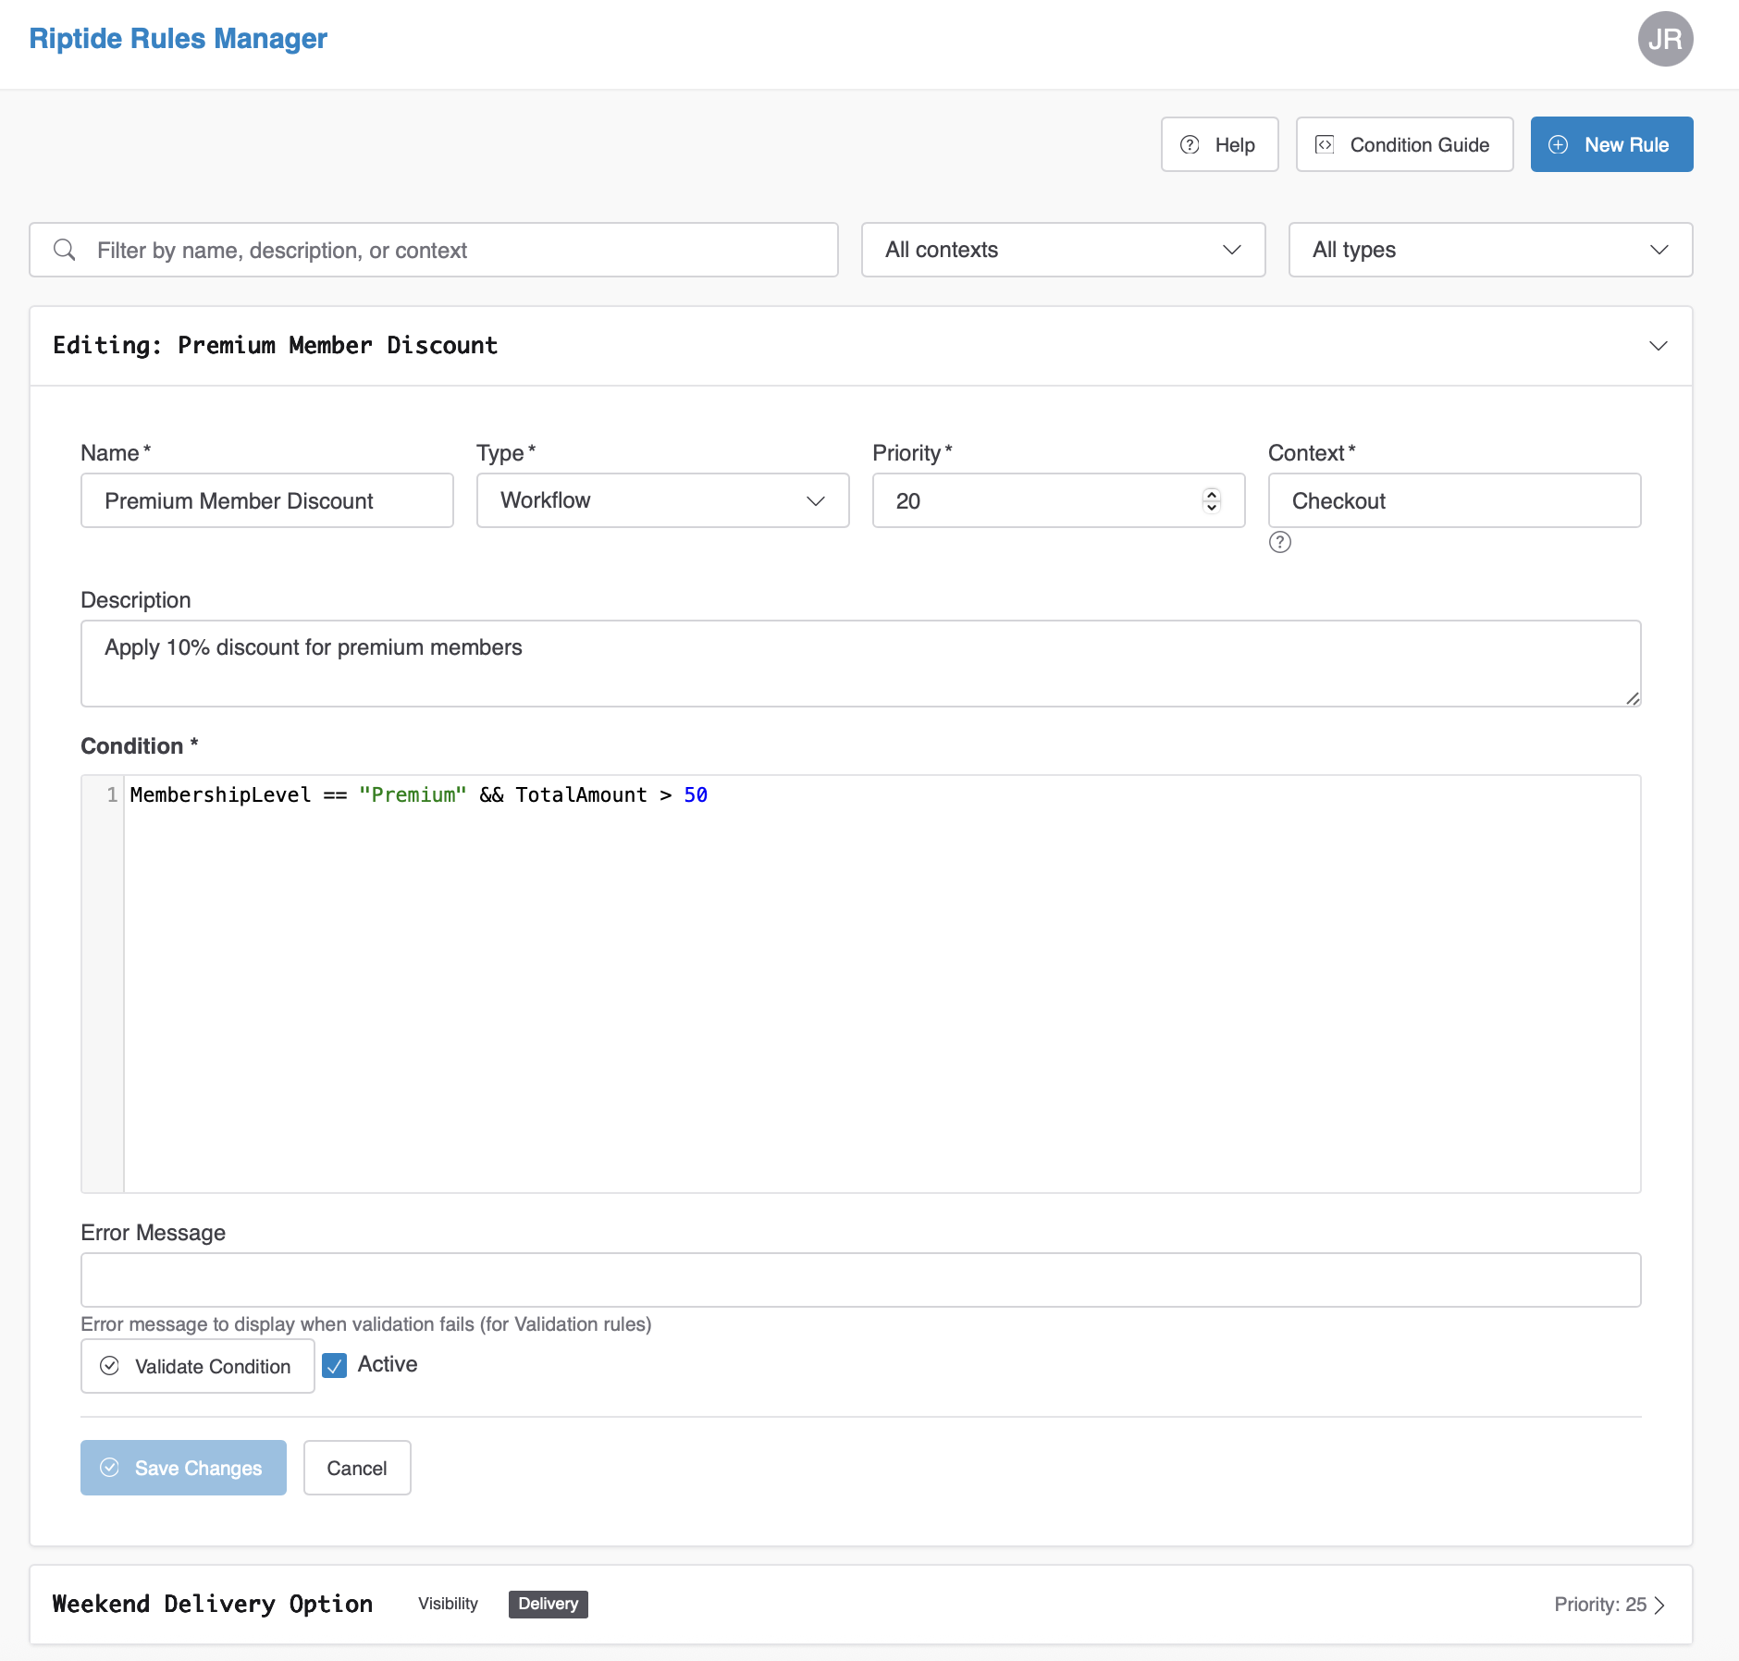Click into the Error Message field
Image resolution: width=1739 pixels, height=1661 pixels.
860,1280
